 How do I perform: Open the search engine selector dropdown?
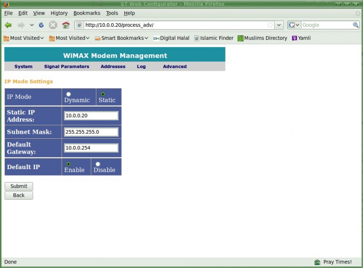(x=298, y=25)
